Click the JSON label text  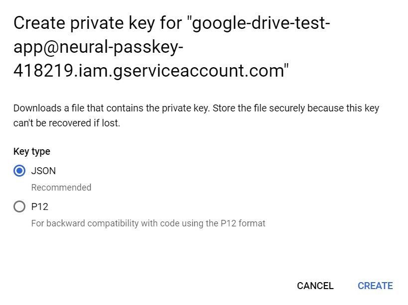[x=43, y=171]
